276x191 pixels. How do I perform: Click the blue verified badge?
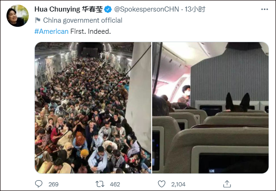pyautogui.click(x=108, y=9)
